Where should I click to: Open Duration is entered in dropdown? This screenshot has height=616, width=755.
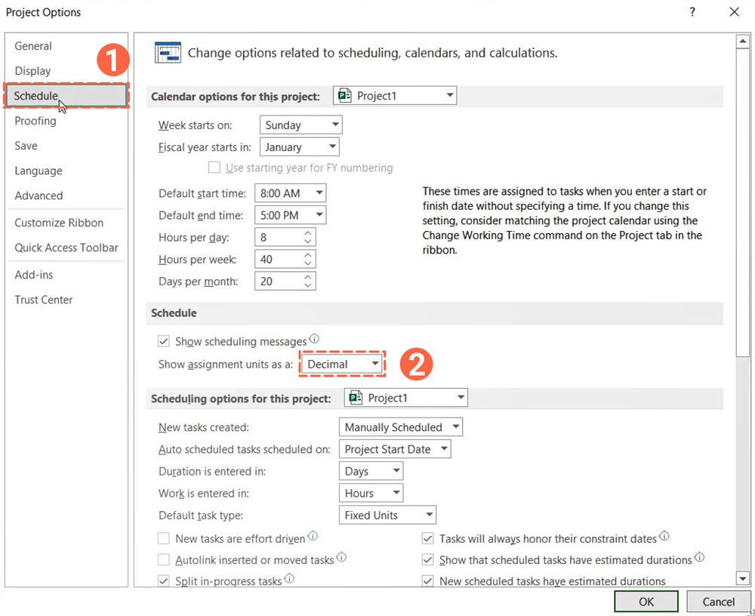coord(371,471)
